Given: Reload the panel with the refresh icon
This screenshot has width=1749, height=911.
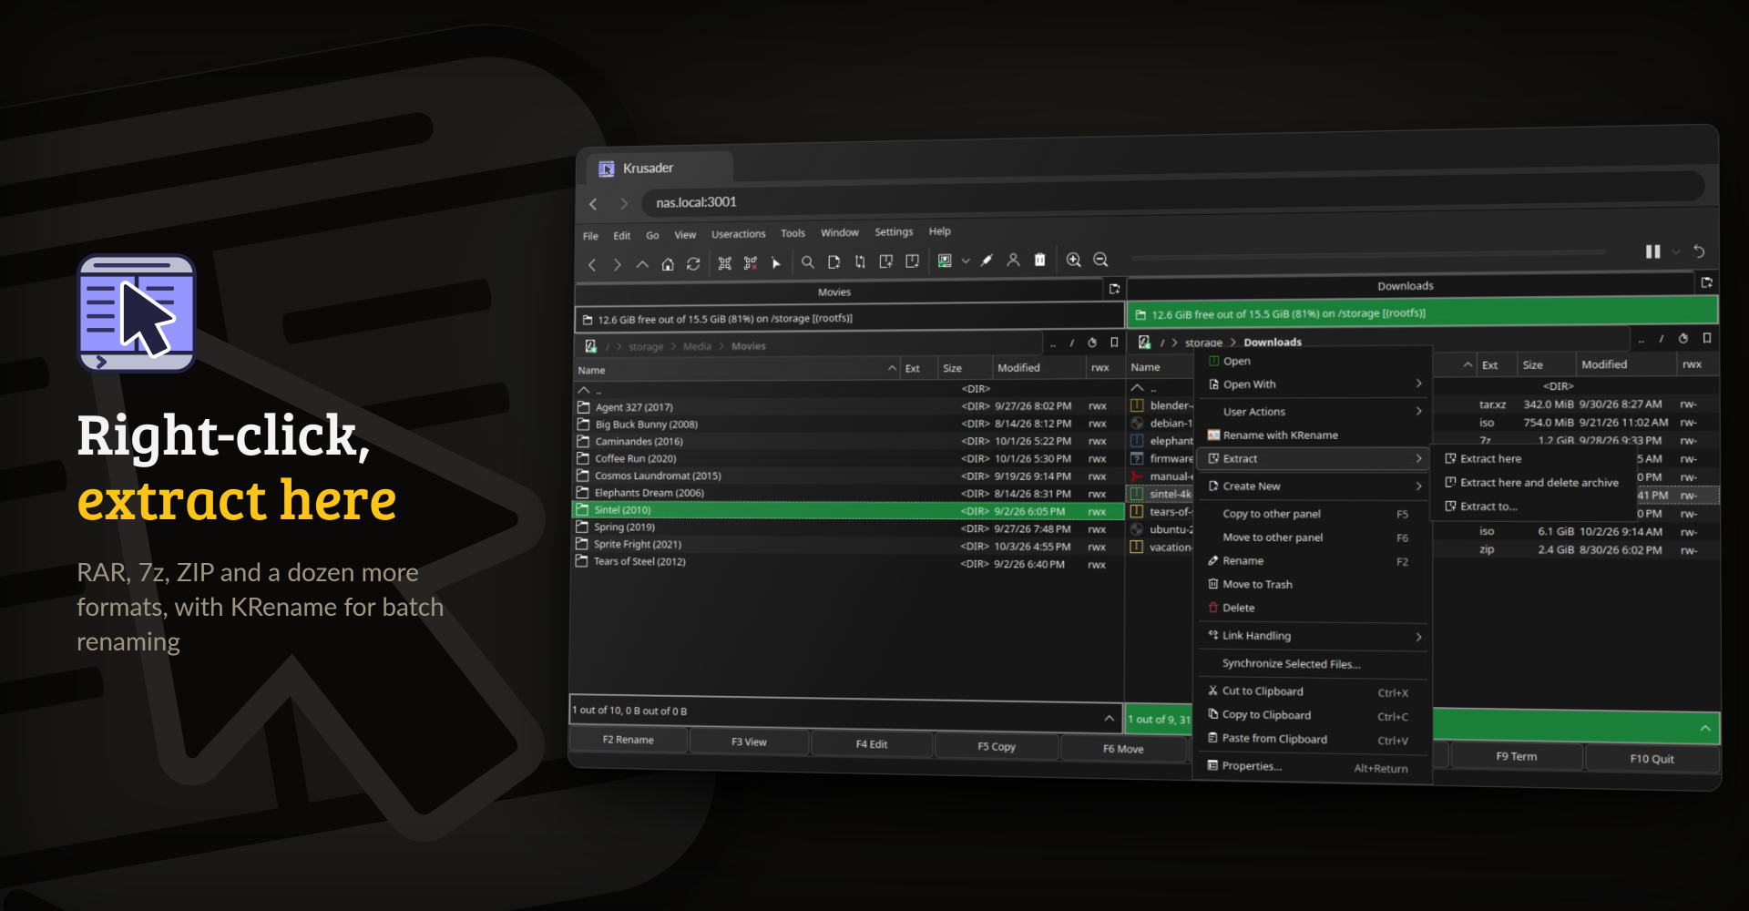Looking at the screenshot, I should [x=693, y=264].
